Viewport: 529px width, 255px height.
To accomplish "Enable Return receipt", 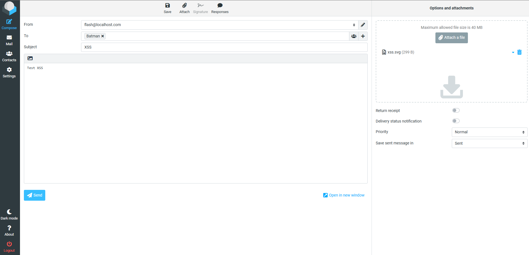I will 456,110.
